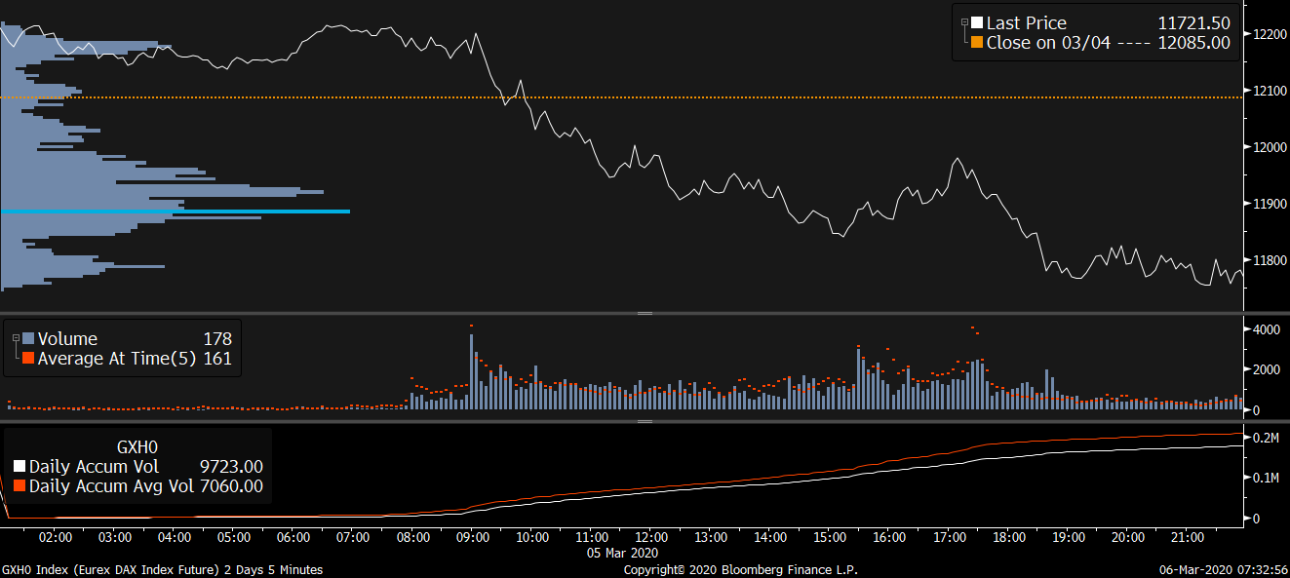
Task: Click the grip handle between price and volume panes
Action: (645, 313)
